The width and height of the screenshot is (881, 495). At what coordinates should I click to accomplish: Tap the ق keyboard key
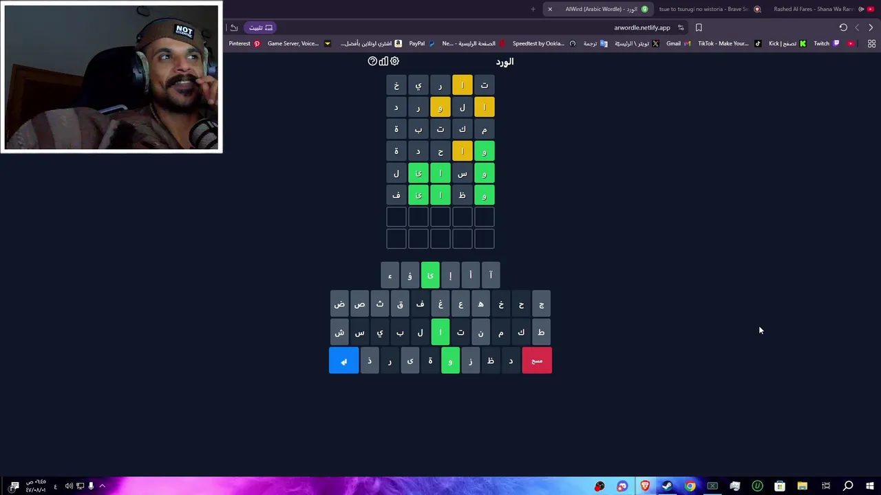tap(400, 304)
